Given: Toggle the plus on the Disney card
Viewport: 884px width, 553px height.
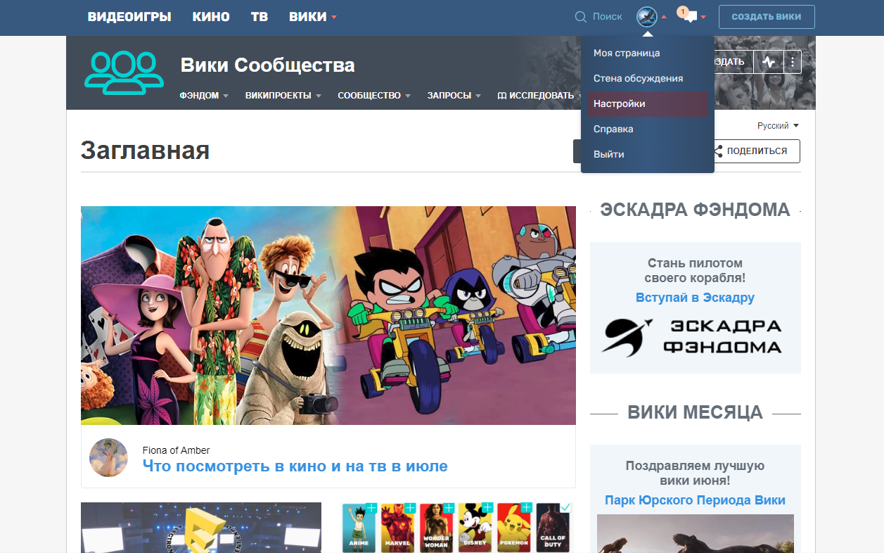Looking at the screenshot, I should [487, 507].
